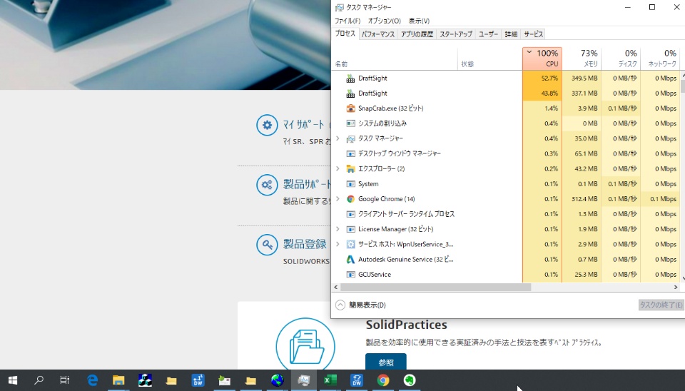Screen dimensions: 685x391
Task: Expand the エクスプローラー (2) process group
Action: (338, 168)
